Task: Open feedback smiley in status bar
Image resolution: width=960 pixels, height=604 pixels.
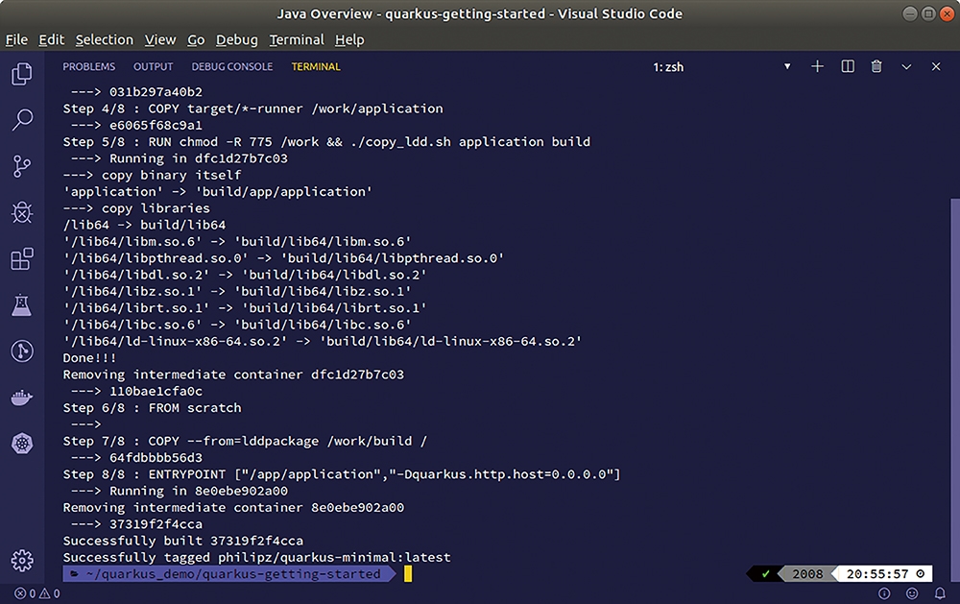Action: [x=912, y=593]
